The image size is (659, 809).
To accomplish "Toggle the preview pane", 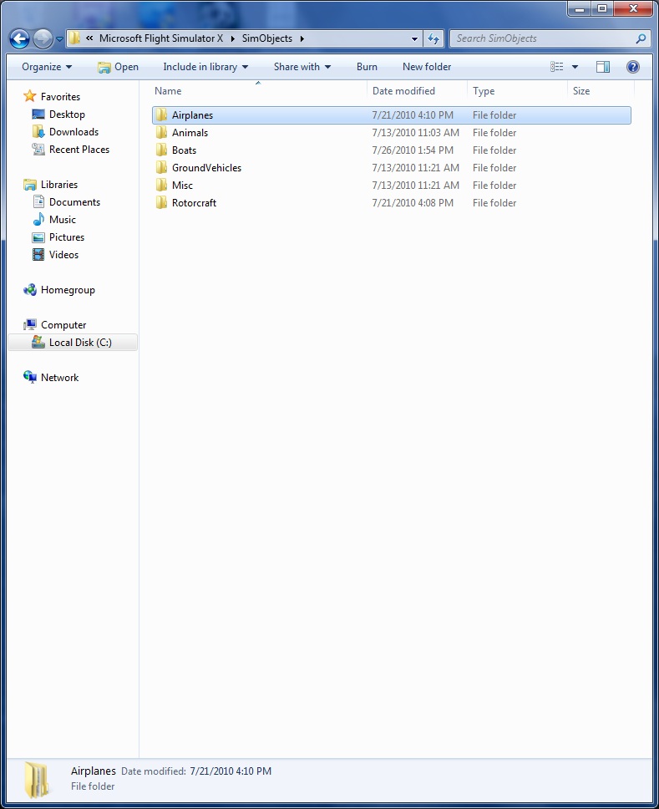I will (603, 67).
